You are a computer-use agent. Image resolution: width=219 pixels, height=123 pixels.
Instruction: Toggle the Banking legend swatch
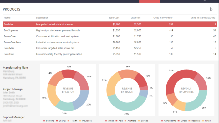pos(44,121)
